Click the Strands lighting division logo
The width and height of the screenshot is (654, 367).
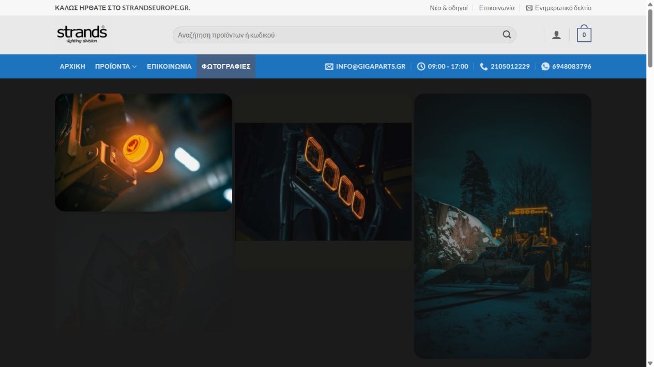point(82,35)
